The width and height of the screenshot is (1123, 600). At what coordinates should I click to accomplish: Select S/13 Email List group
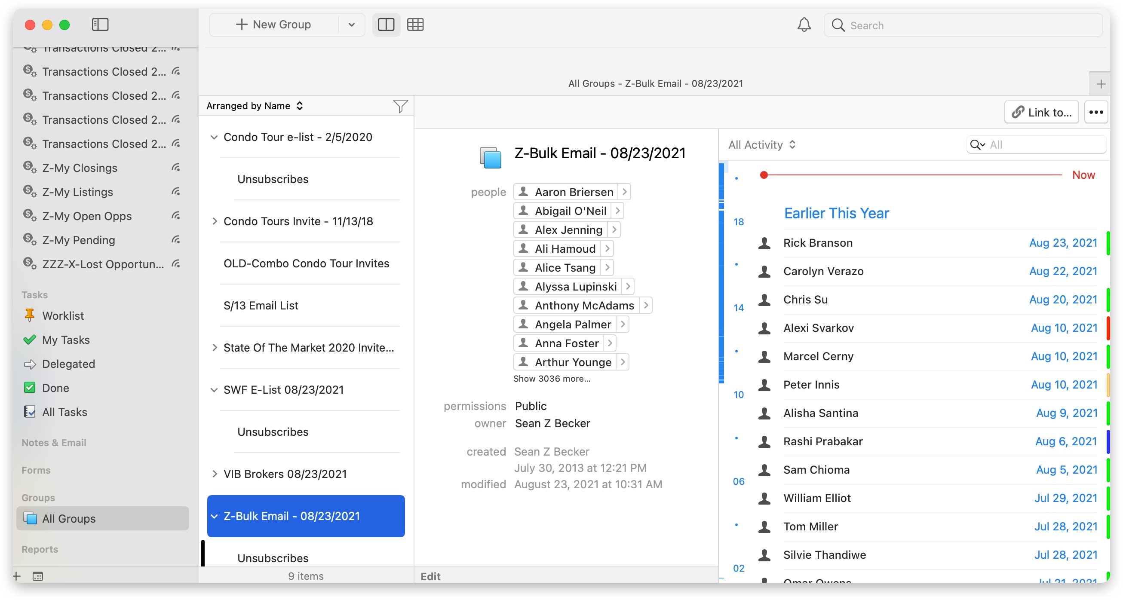(261, 306)
